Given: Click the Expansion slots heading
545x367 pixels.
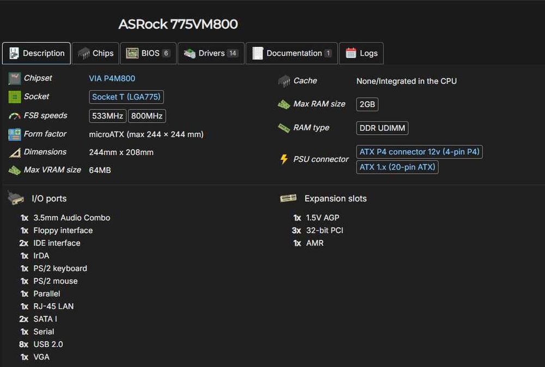Looking at the screenshot, I should [x=335, y=198].
